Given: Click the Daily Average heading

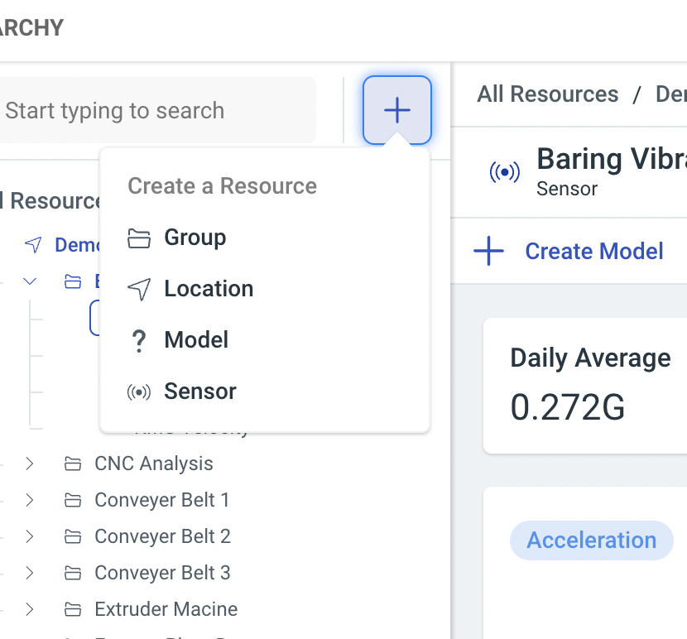Looking at the screenshot, I should 590,358.
